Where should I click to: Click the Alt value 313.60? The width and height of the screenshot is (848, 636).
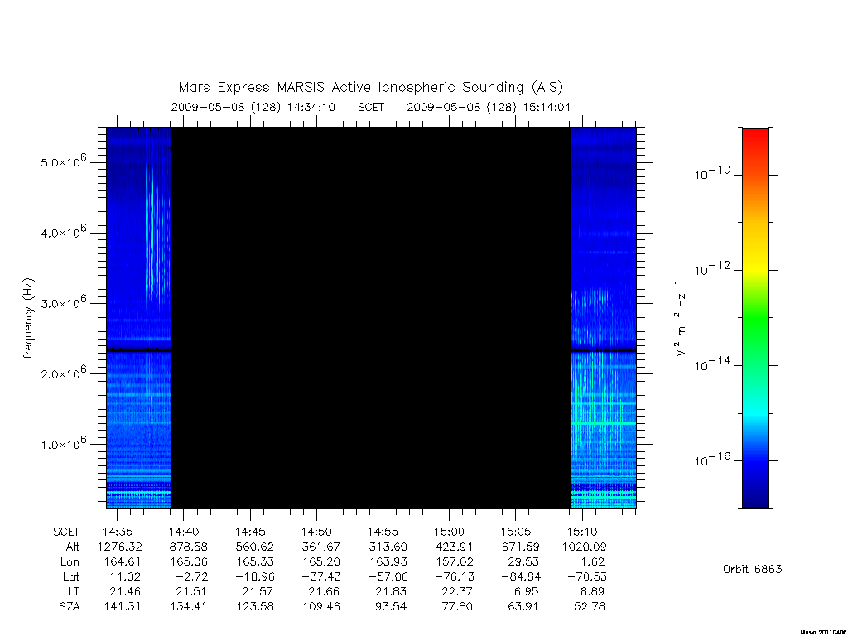pos(388,547)
